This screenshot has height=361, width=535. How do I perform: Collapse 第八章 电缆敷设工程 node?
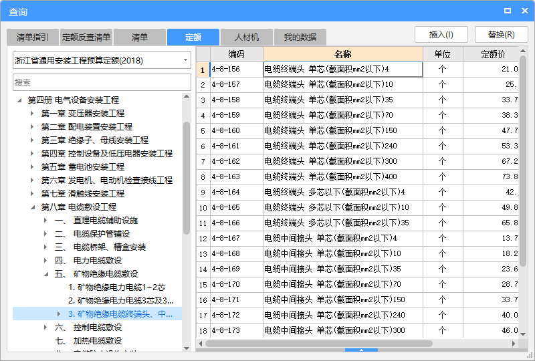click(x=33, y=207)
